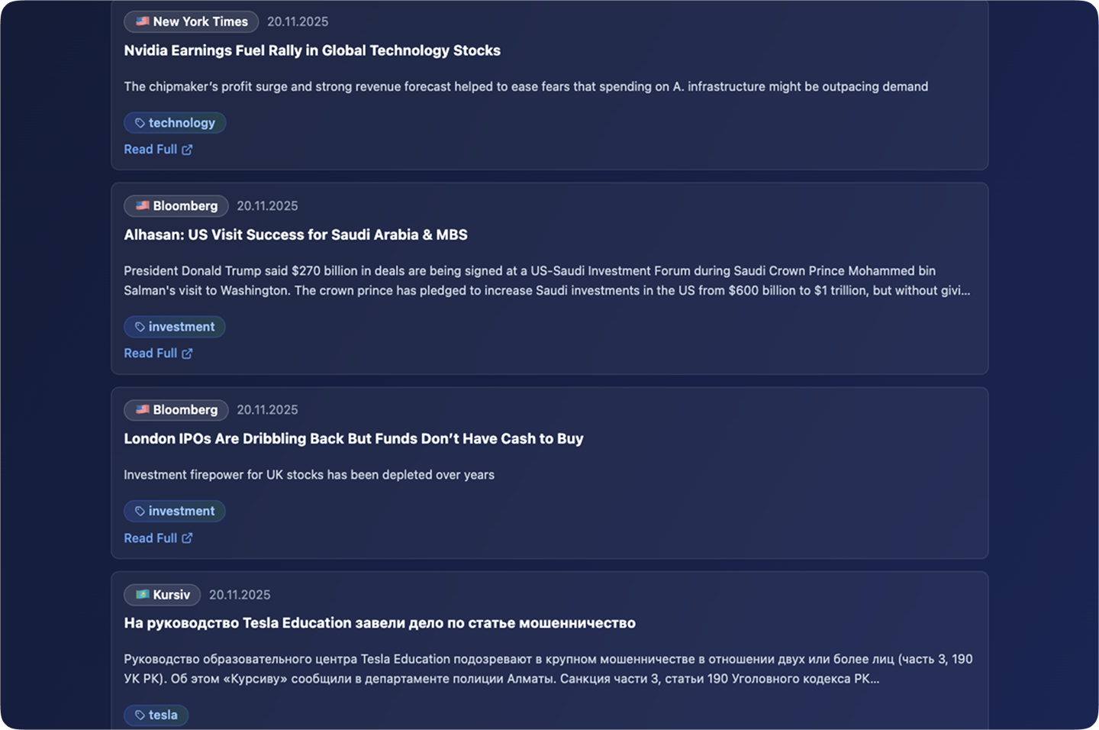Viewport: 1099px width, 730px height.
Task: Open Read Full link for London IPOs article
Action: pyautogui.click(x=151, y=538)
